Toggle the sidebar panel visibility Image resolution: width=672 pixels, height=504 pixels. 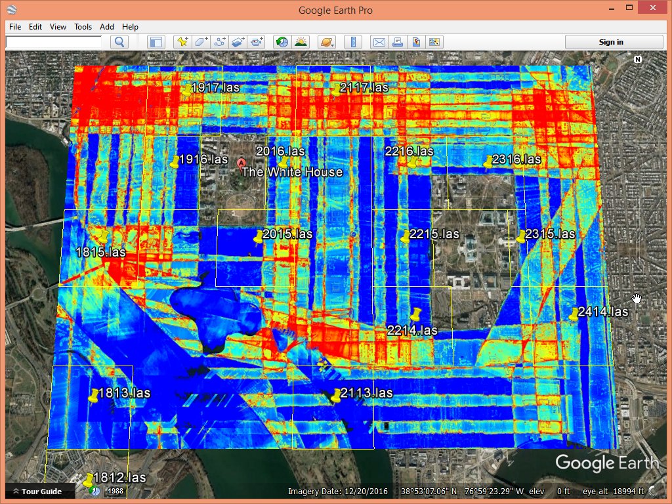[x=156, y=42]
